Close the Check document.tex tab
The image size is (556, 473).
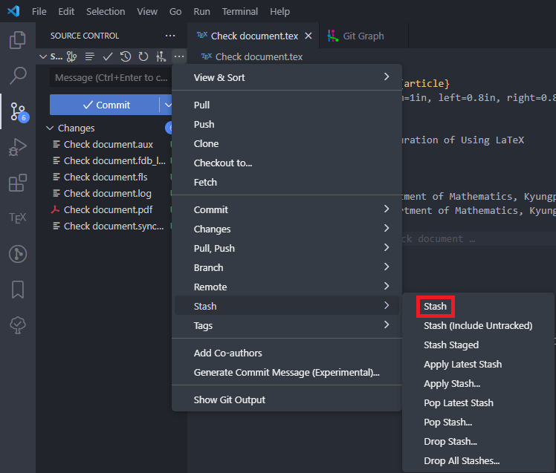tap(308, 36)
